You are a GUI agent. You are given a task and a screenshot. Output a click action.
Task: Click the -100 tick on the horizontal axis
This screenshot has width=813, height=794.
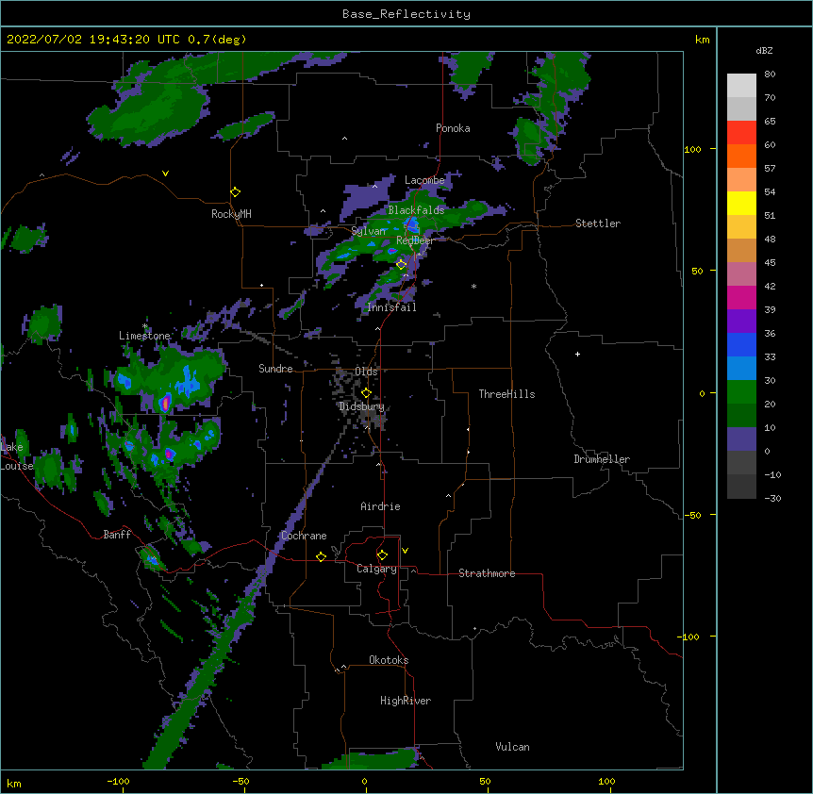click(x=118, y=782)
